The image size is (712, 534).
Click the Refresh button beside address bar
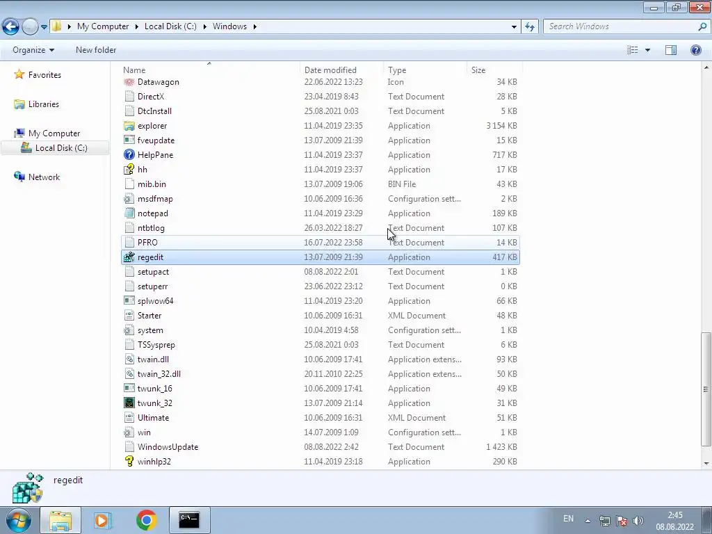coord(530,26)
